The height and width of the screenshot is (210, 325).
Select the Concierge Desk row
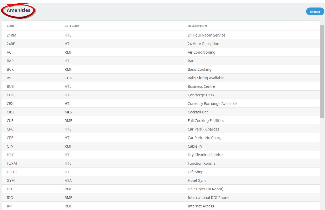point(201,95)
